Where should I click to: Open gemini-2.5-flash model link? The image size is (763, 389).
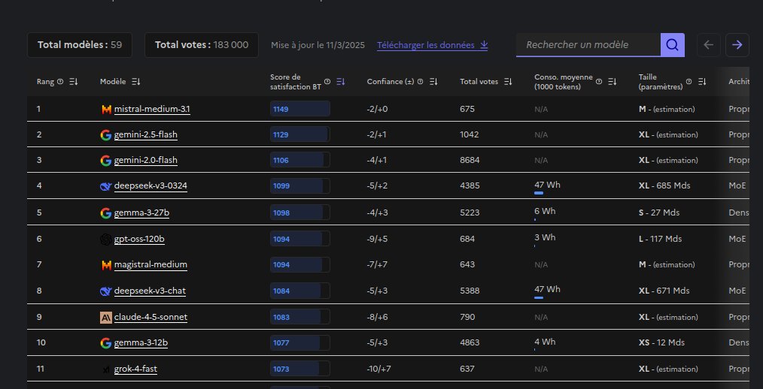[x=145, y=134]
